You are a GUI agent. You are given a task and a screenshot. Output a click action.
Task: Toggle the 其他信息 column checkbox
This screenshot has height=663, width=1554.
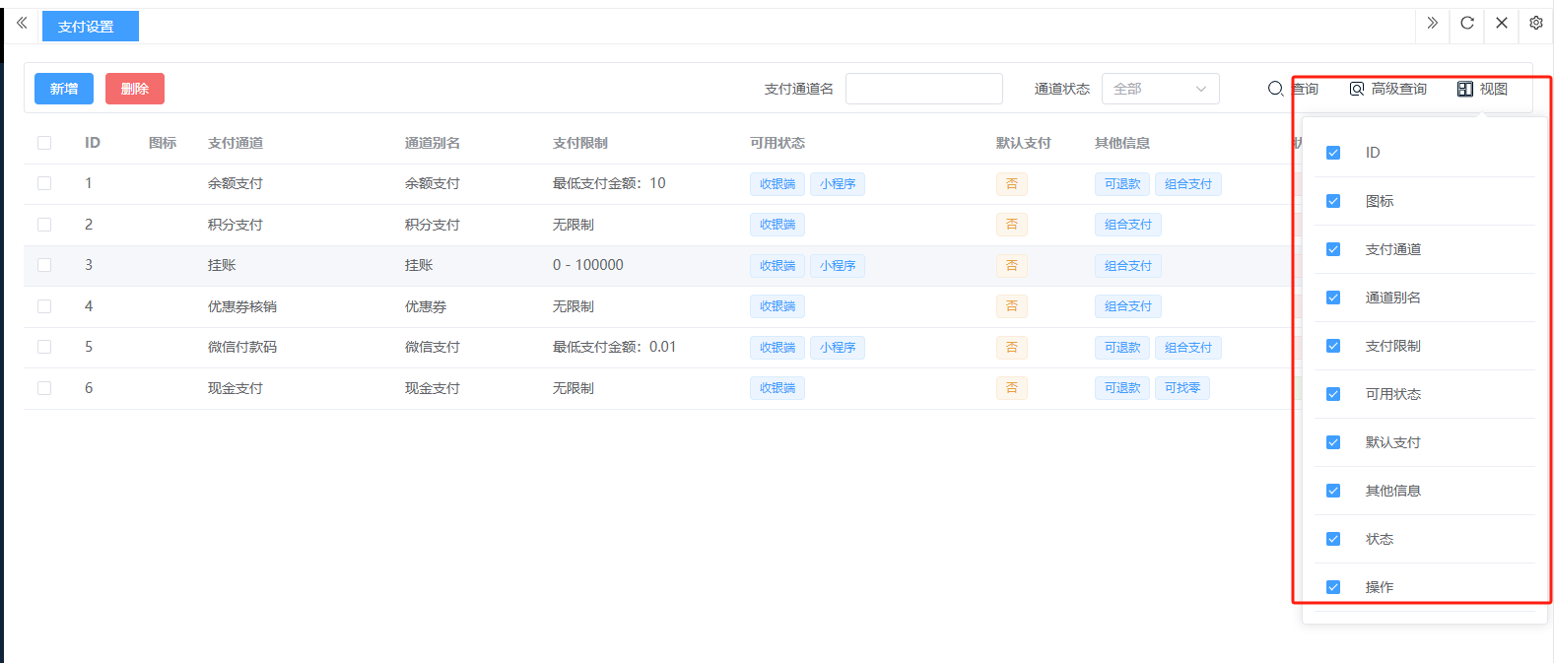1333,491
